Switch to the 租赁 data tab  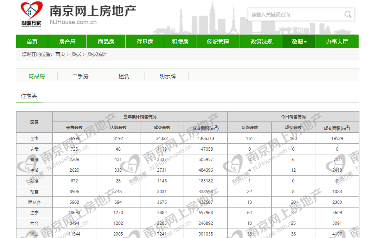pos(124,76)
